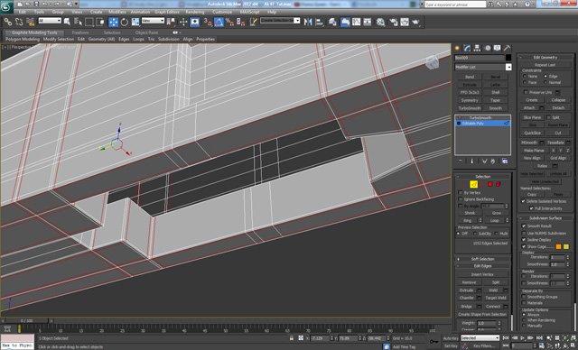Switch to the Object Paint ribbon tab
Viewport: 578px width, 350px height.
tap(146, 32)
